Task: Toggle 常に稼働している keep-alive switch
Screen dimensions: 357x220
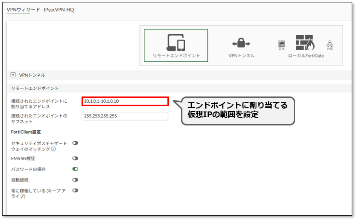Action: click(75, 191)
